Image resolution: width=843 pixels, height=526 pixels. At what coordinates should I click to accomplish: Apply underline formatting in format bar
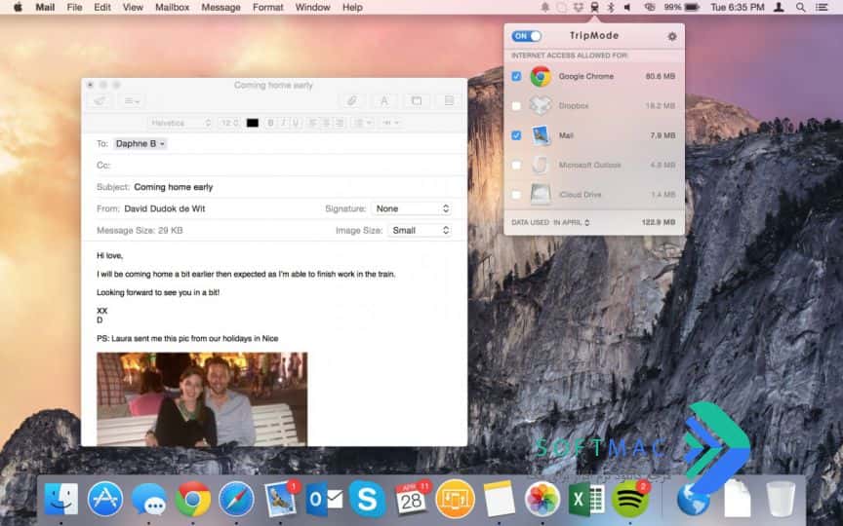(x=296, y=123)
